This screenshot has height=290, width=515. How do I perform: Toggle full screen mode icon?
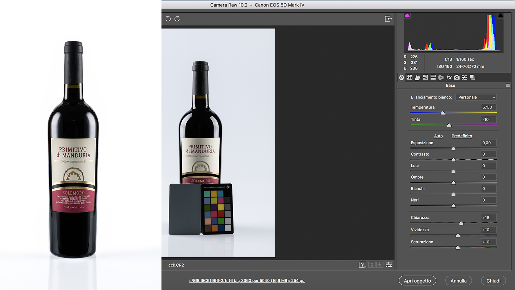[388, 19]
